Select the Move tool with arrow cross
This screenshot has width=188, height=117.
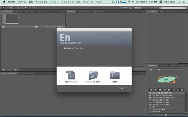(11, 7)
